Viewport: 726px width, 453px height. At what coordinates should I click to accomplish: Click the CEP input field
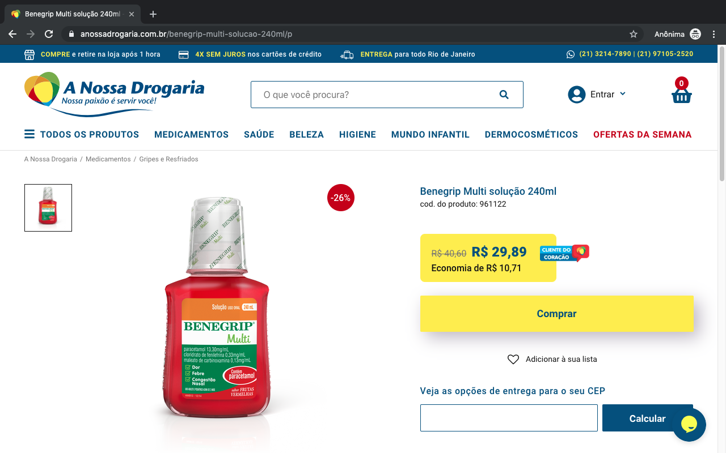point(509,418)
